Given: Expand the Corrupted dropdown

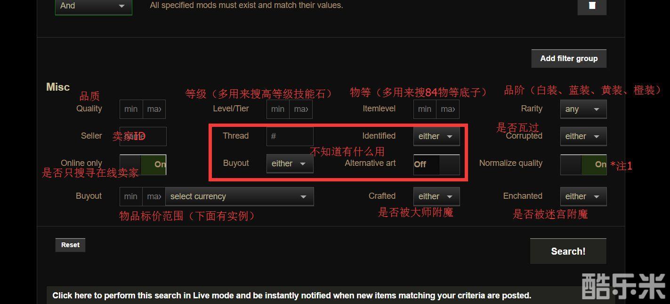Looking at the screenshot, I should pos(583,136).
